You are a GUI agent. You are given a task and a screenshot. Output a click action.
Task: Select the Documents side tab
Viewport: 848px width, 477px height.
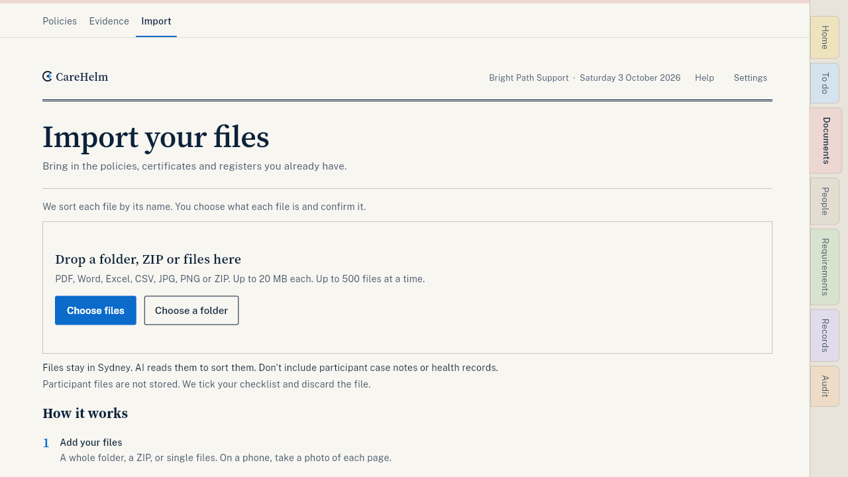[825, 140]
